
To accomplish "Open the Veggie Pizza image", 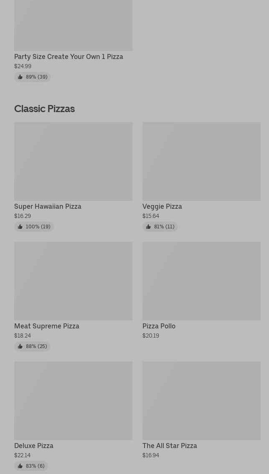I will (201, 161).
